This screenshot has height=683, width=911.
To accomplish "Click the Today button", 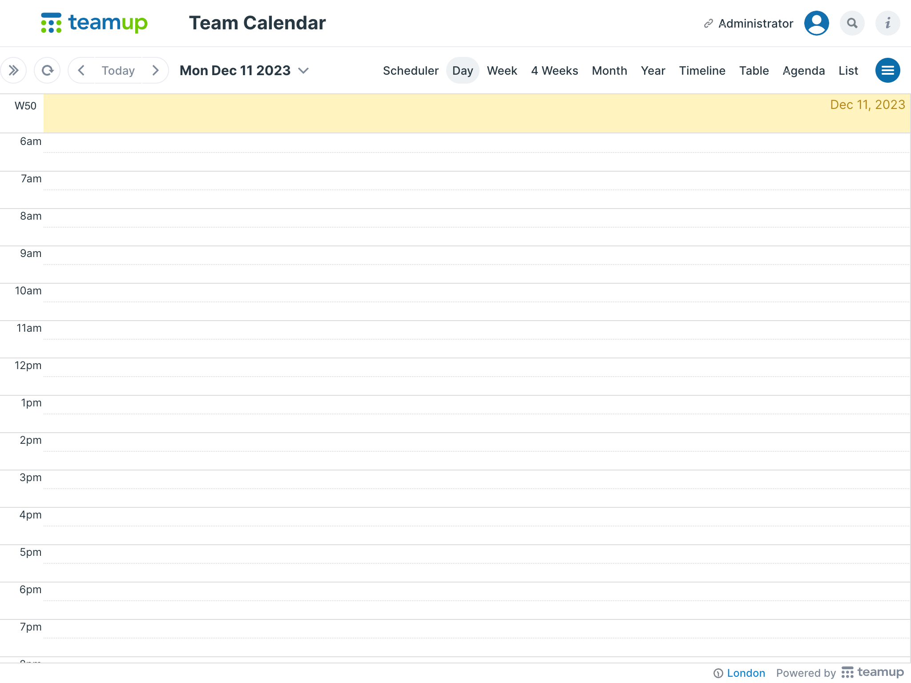I will 118,70.
